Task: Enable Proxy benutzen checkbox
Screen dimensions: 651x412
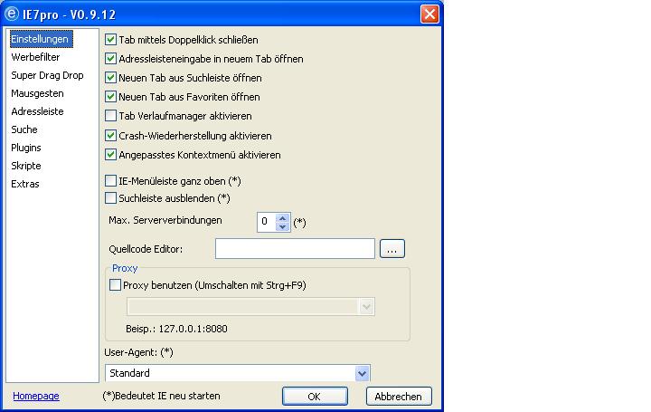Action: tap(115, 285)
